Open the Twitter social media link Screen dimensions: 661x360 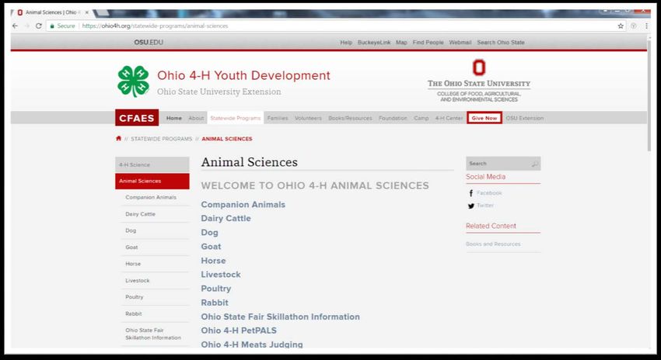(485, 206)
